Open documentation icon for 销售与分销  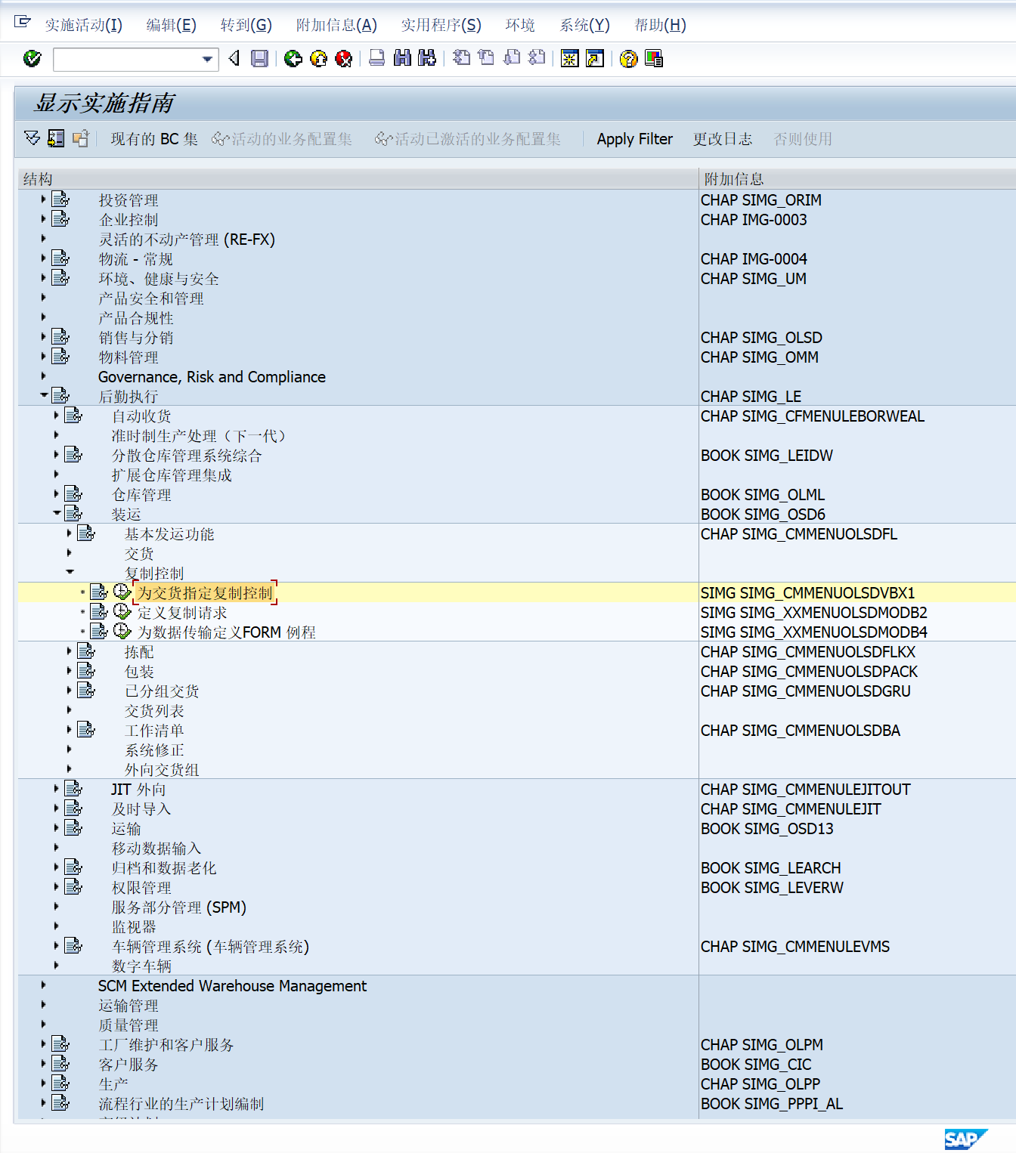tap(60, 337)
